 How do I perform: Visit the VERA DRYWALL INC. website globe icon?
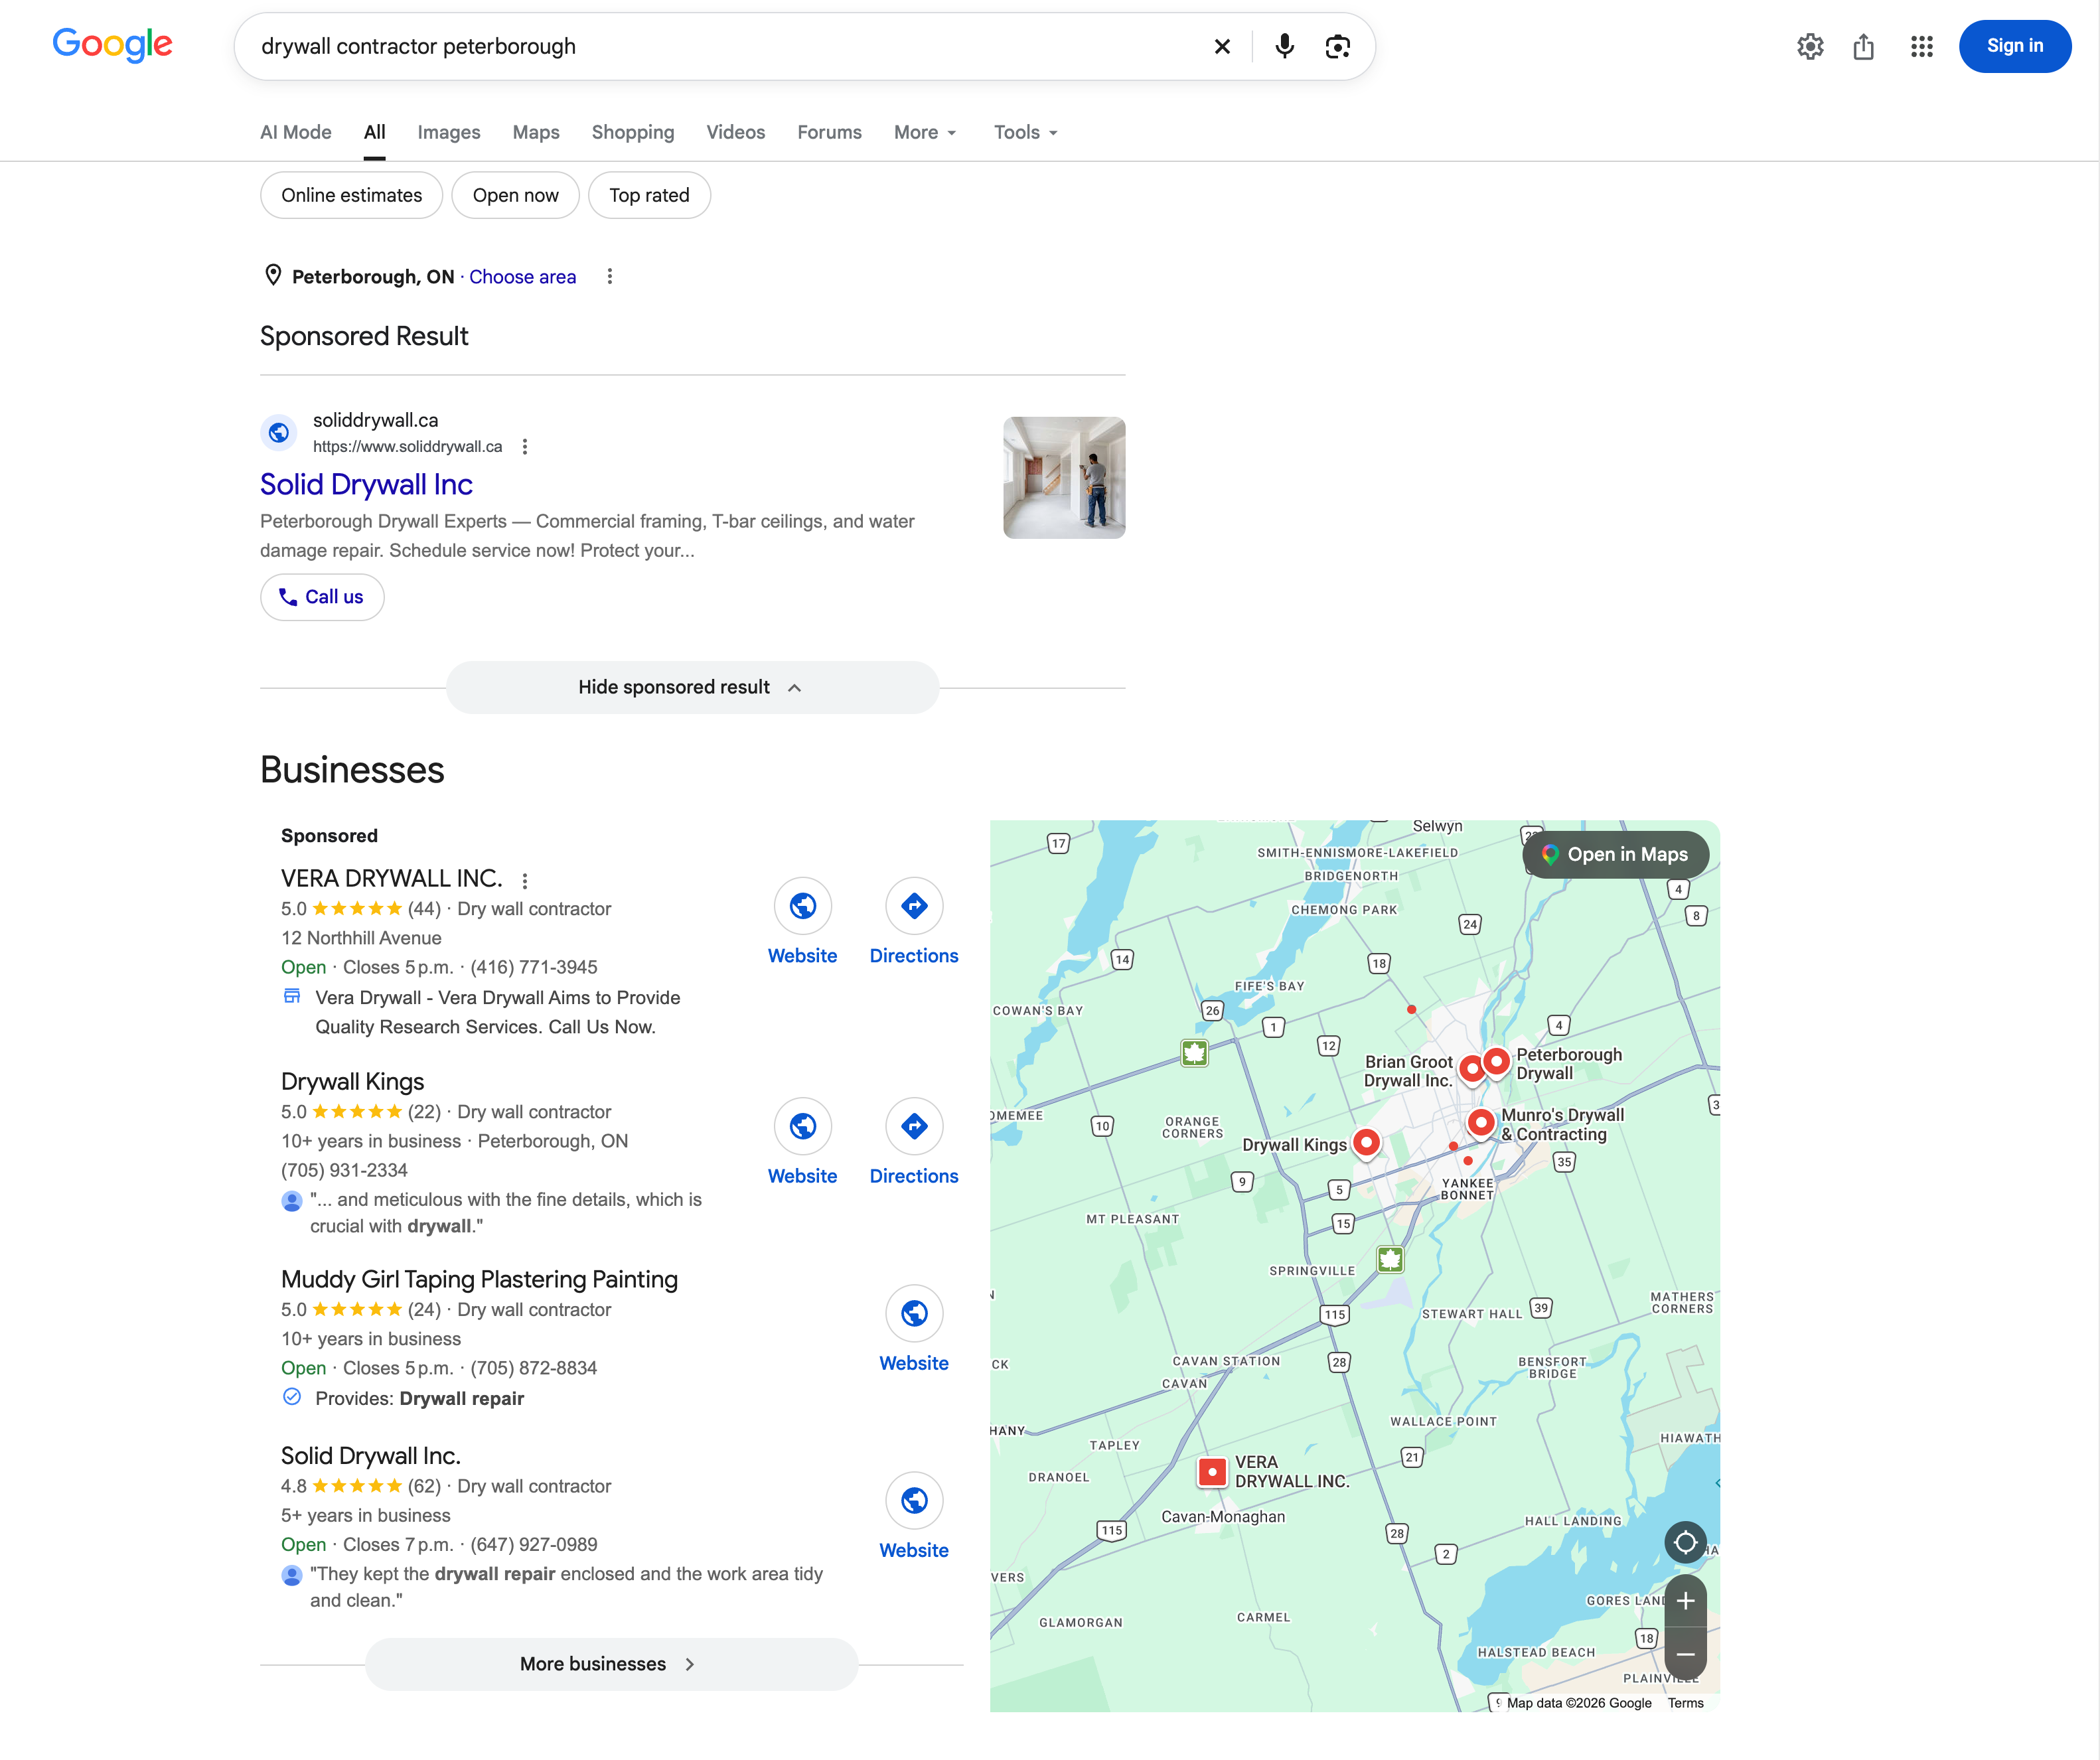click(803, 906)
